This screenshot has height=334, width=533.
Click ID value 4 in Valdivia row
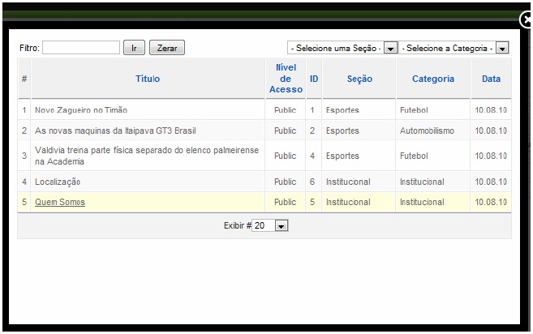[x=312, y=156]
